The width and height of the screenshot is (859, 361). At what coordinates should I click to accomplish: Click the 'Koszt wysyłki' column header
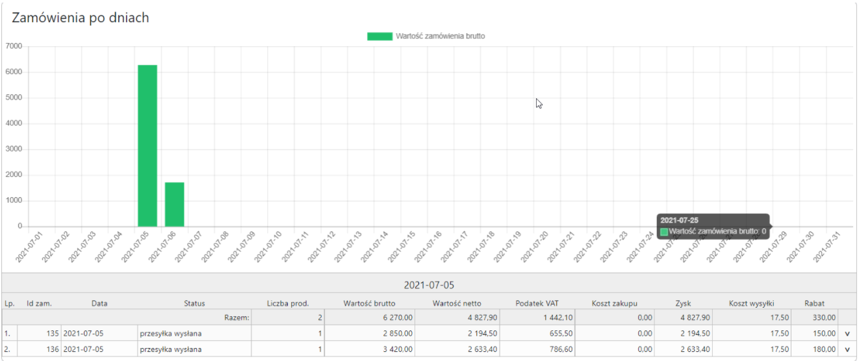(x=751, y=303)
